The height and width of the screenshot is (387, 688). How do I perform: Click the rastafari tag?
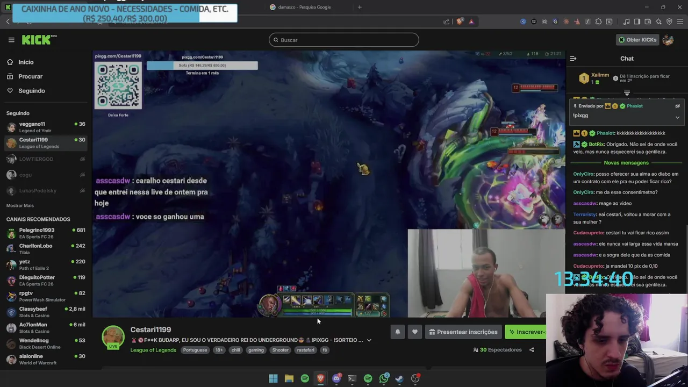click(x=305, y=350)
